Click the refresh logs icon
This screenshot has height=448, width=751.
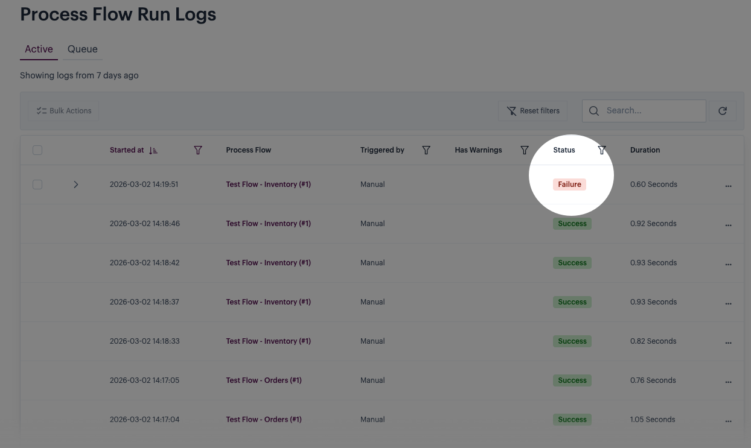coord(722,111)
